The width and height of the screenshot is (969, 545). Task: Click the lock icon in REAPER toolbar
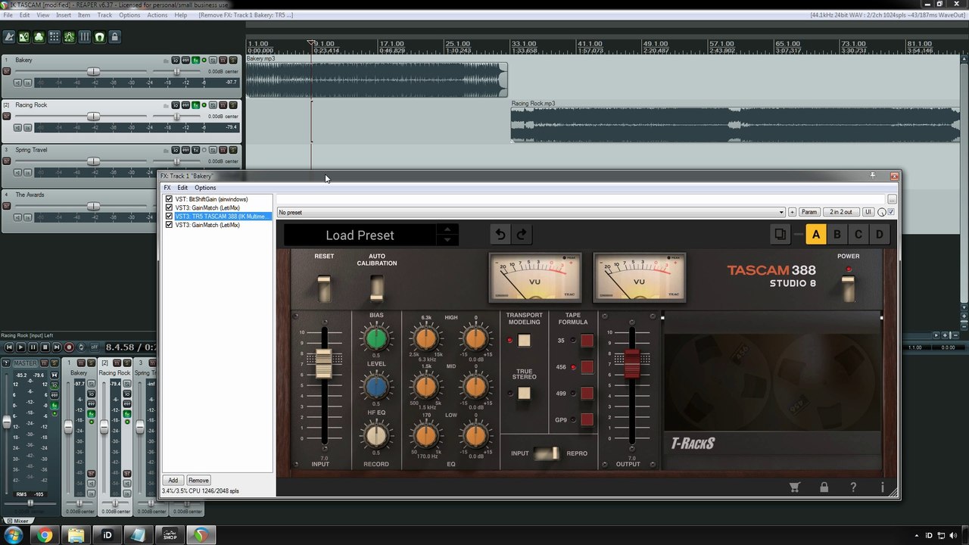[114, 36]
